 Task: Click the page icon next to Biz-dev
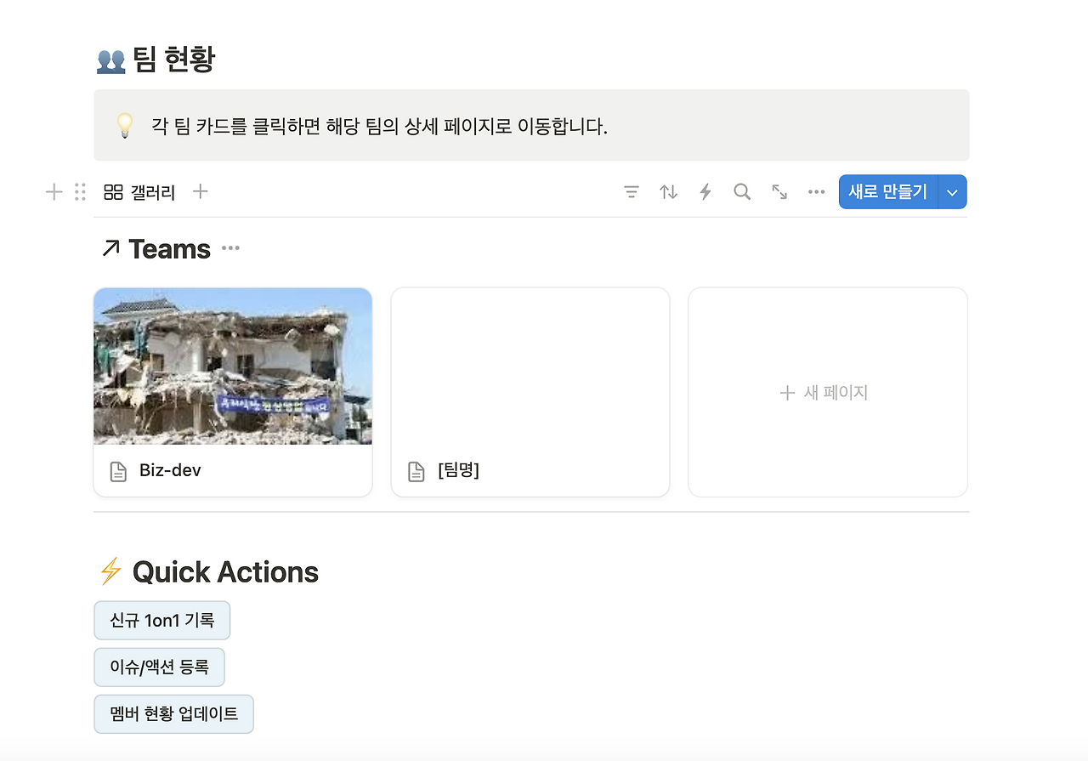coord(118,470)
